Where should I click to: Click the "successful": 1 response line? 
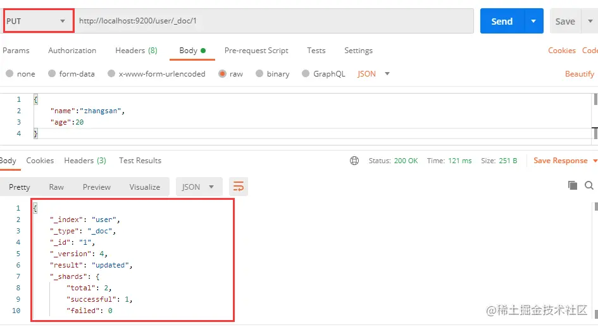point(99,300)
